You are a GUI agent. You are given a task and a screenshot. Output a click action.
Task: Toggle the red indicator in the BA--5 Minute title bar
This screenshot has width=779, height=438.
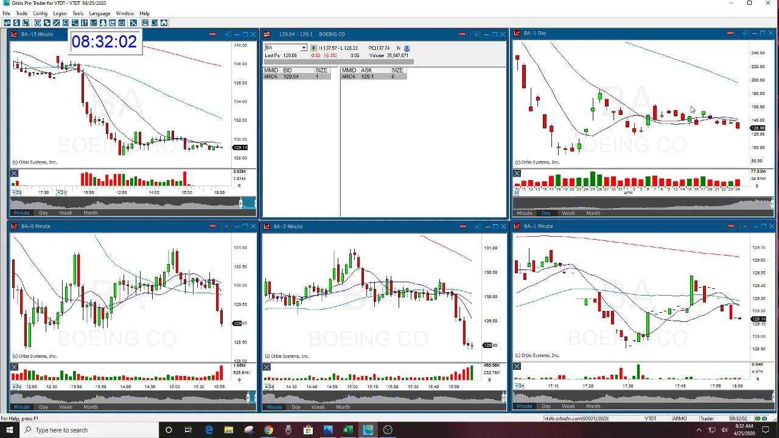212,226
